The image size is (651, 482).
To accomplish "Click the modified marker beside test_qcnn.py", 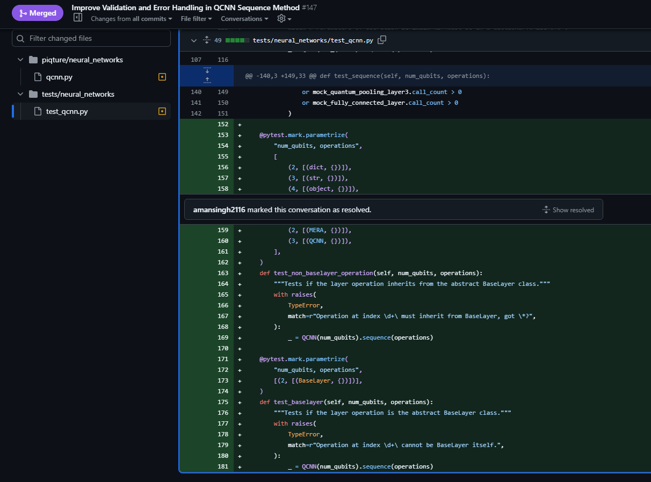I will (162, 111).
